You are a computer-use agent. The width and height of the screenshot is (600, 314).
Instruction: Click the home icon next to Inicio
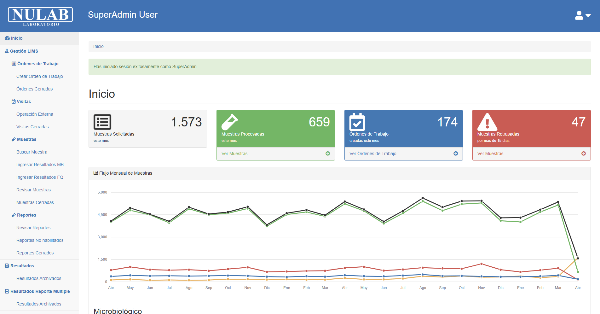(6, 38)
